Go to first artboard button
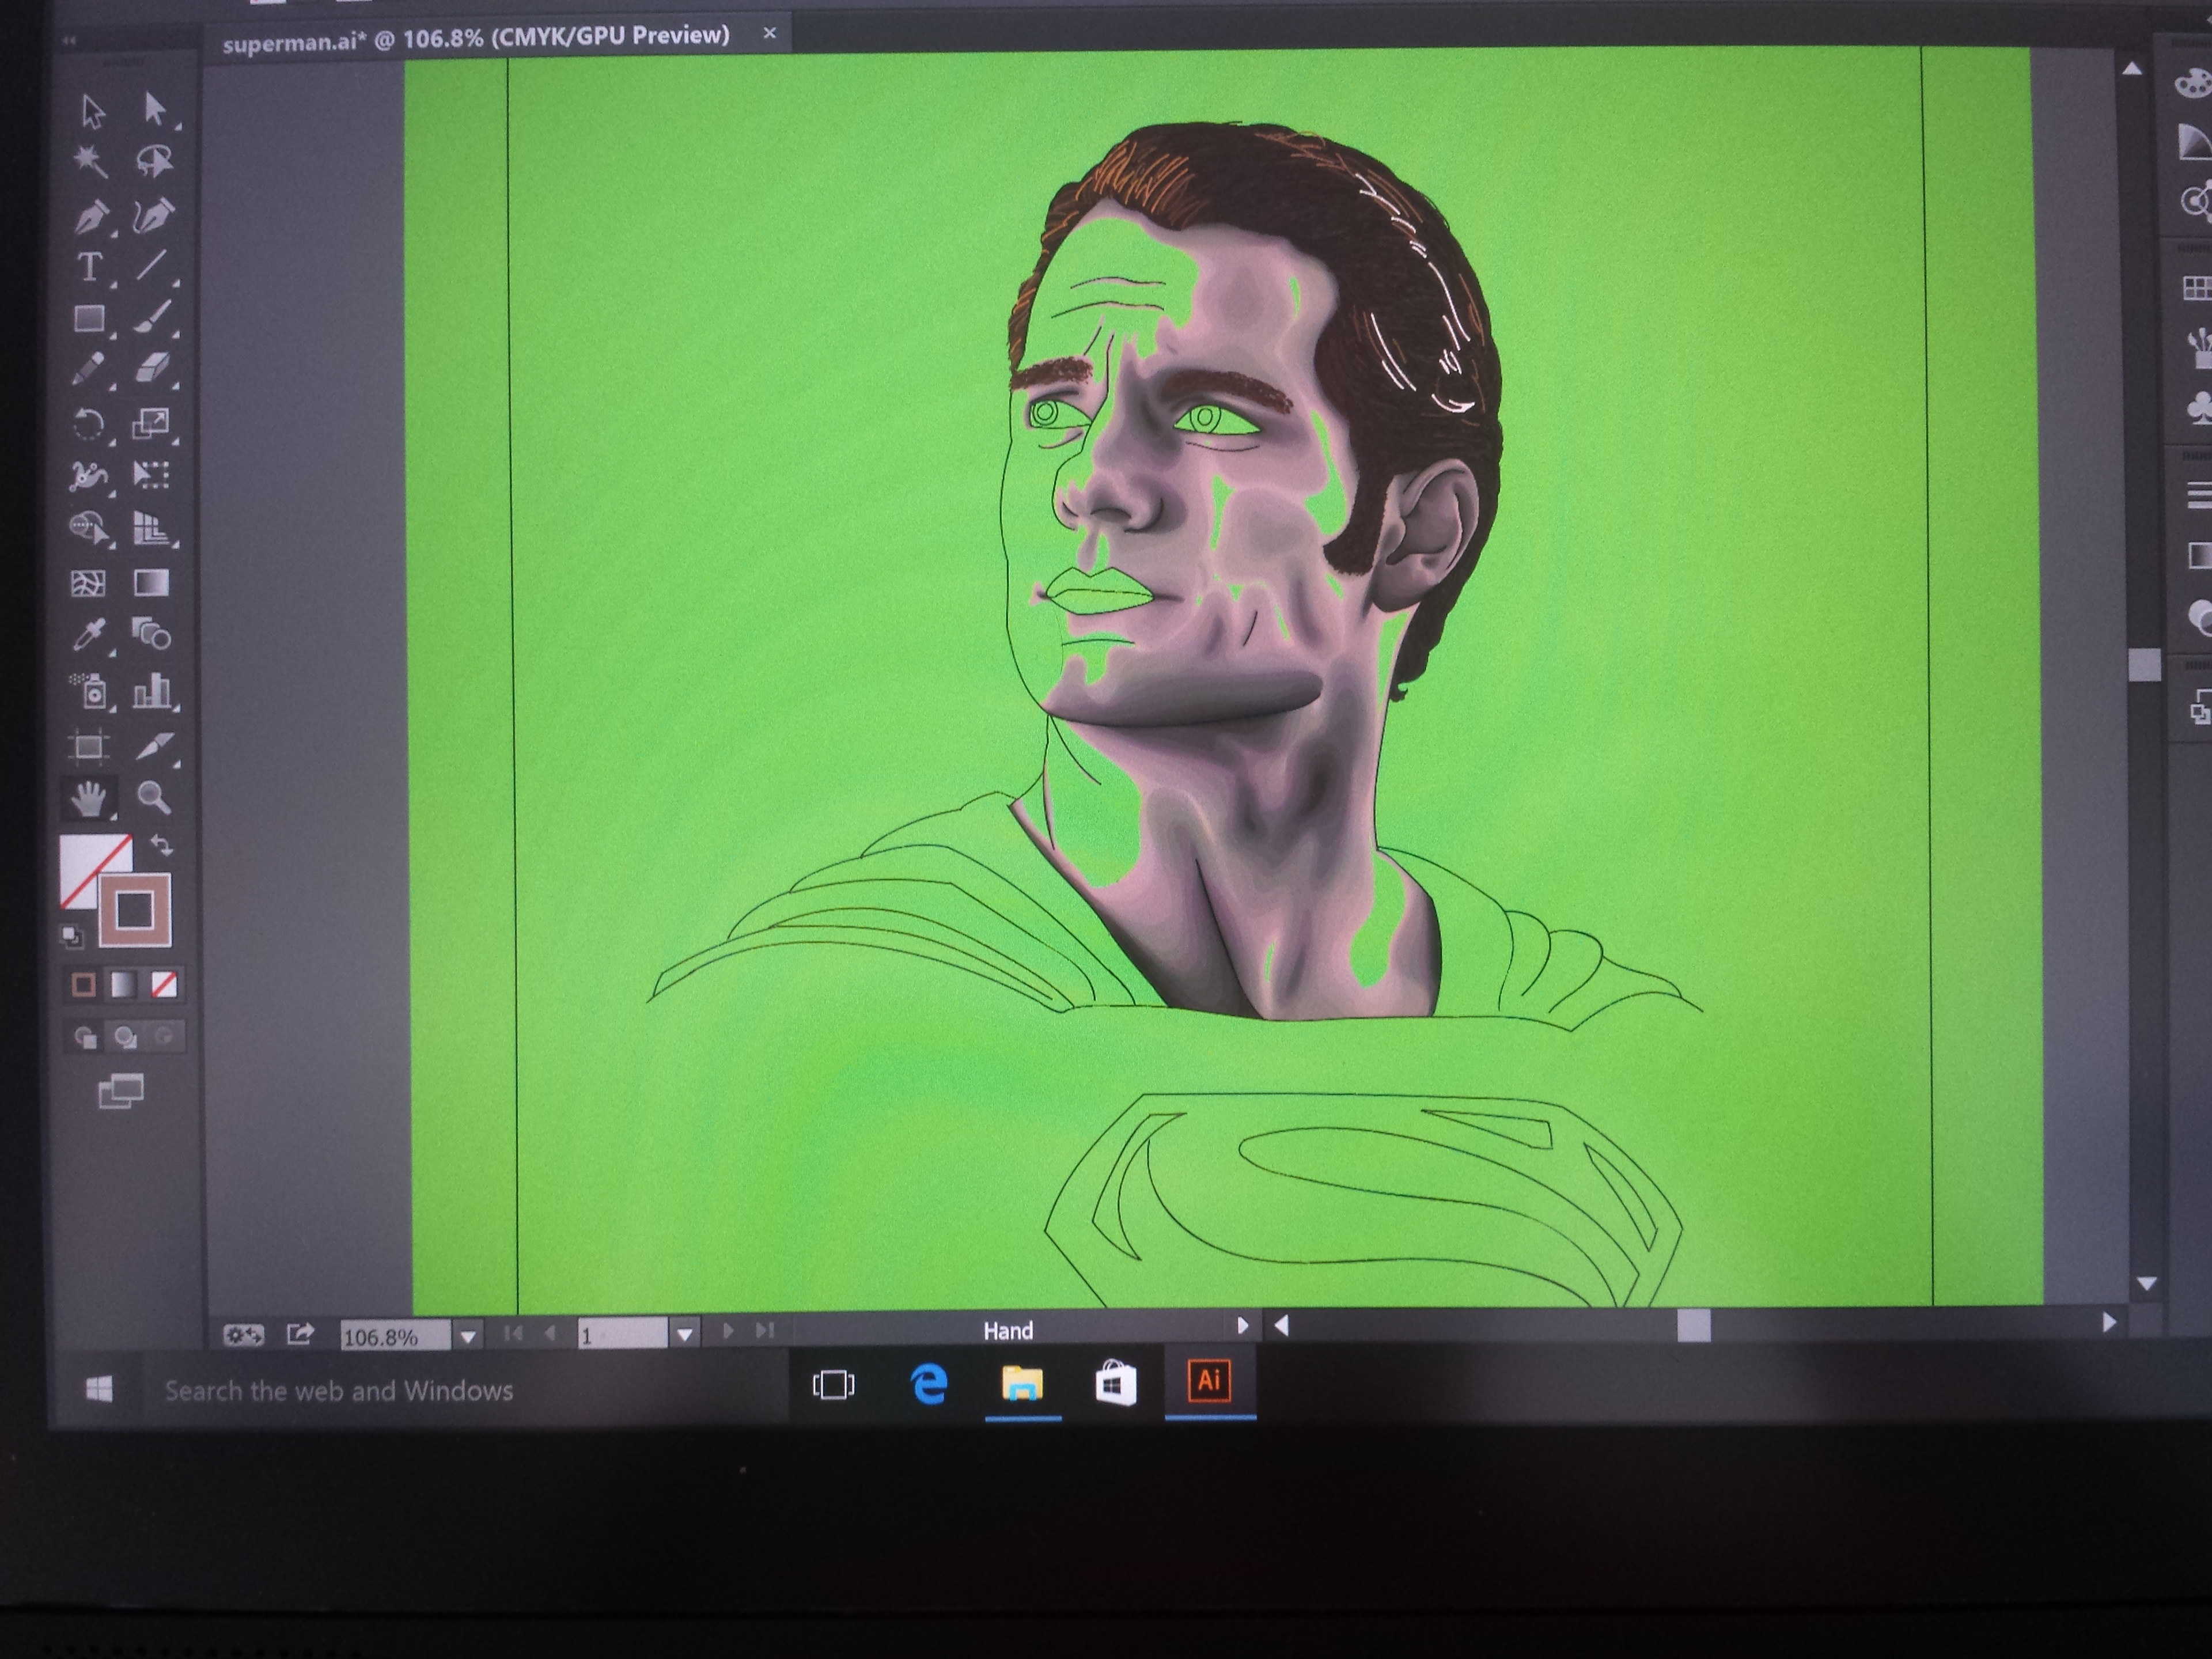The image size is (2212, 1659). pyautogui.click(x=513, y=1333)
